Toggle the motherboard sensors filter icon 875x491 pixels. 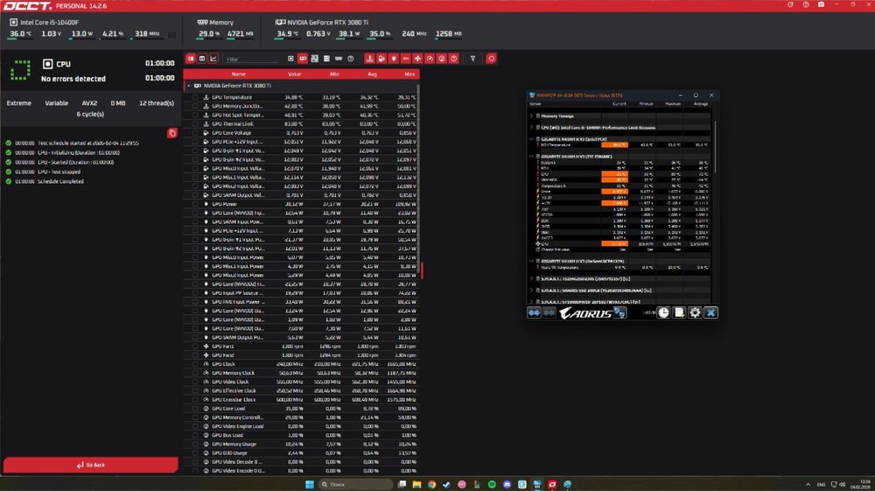coord(315,59)
